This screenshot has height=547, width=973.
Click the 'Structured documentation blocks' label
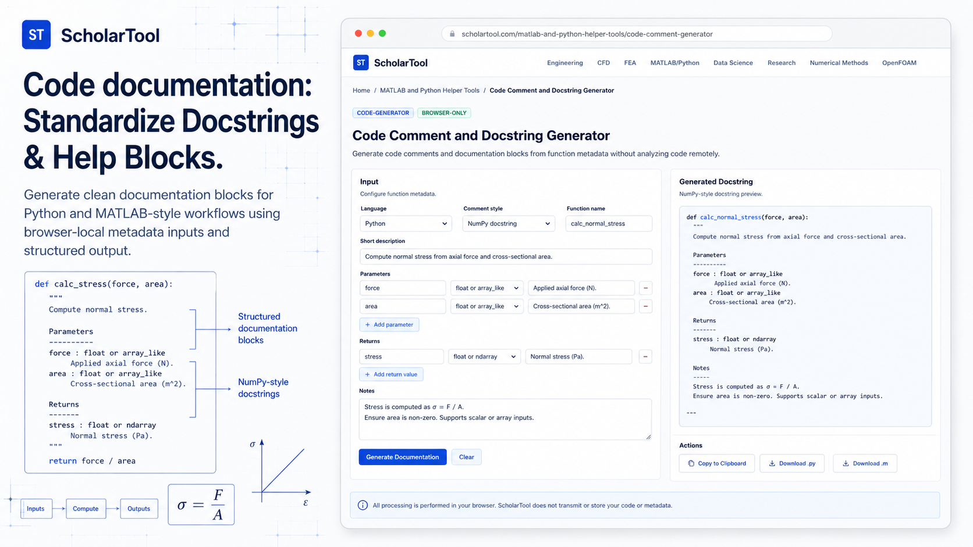[268, 328]
